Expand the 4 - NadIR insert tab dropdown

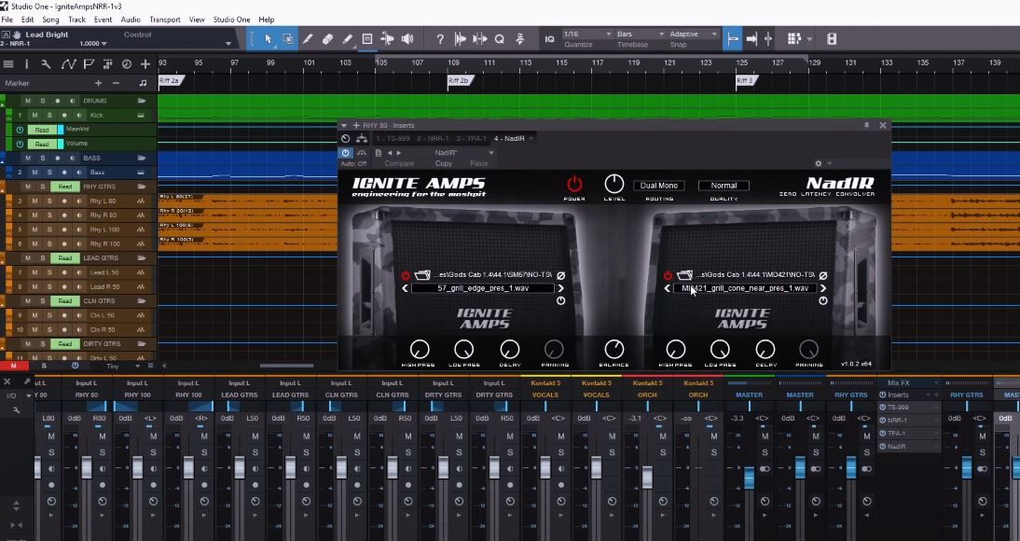tap(531, 139)
